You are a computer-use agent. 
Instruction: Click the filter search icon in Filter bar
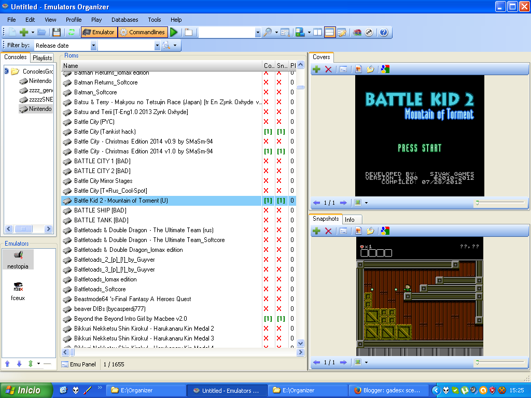[x=166, y=46]
